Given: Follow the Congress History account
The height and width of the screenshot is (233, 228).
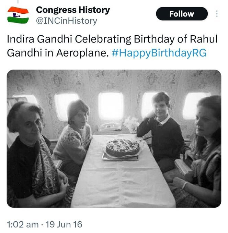Looking at the screenshot, I should click(x=182, y=14).
